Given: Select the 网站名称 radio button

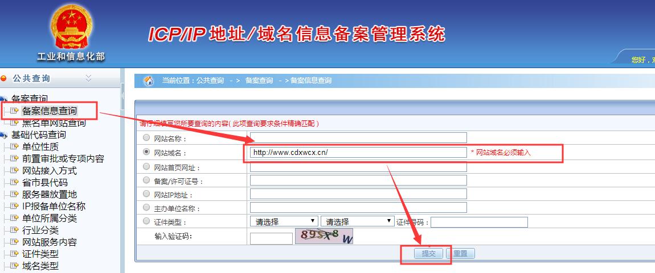Looking at the screenshot, I should tap(146, 137).
